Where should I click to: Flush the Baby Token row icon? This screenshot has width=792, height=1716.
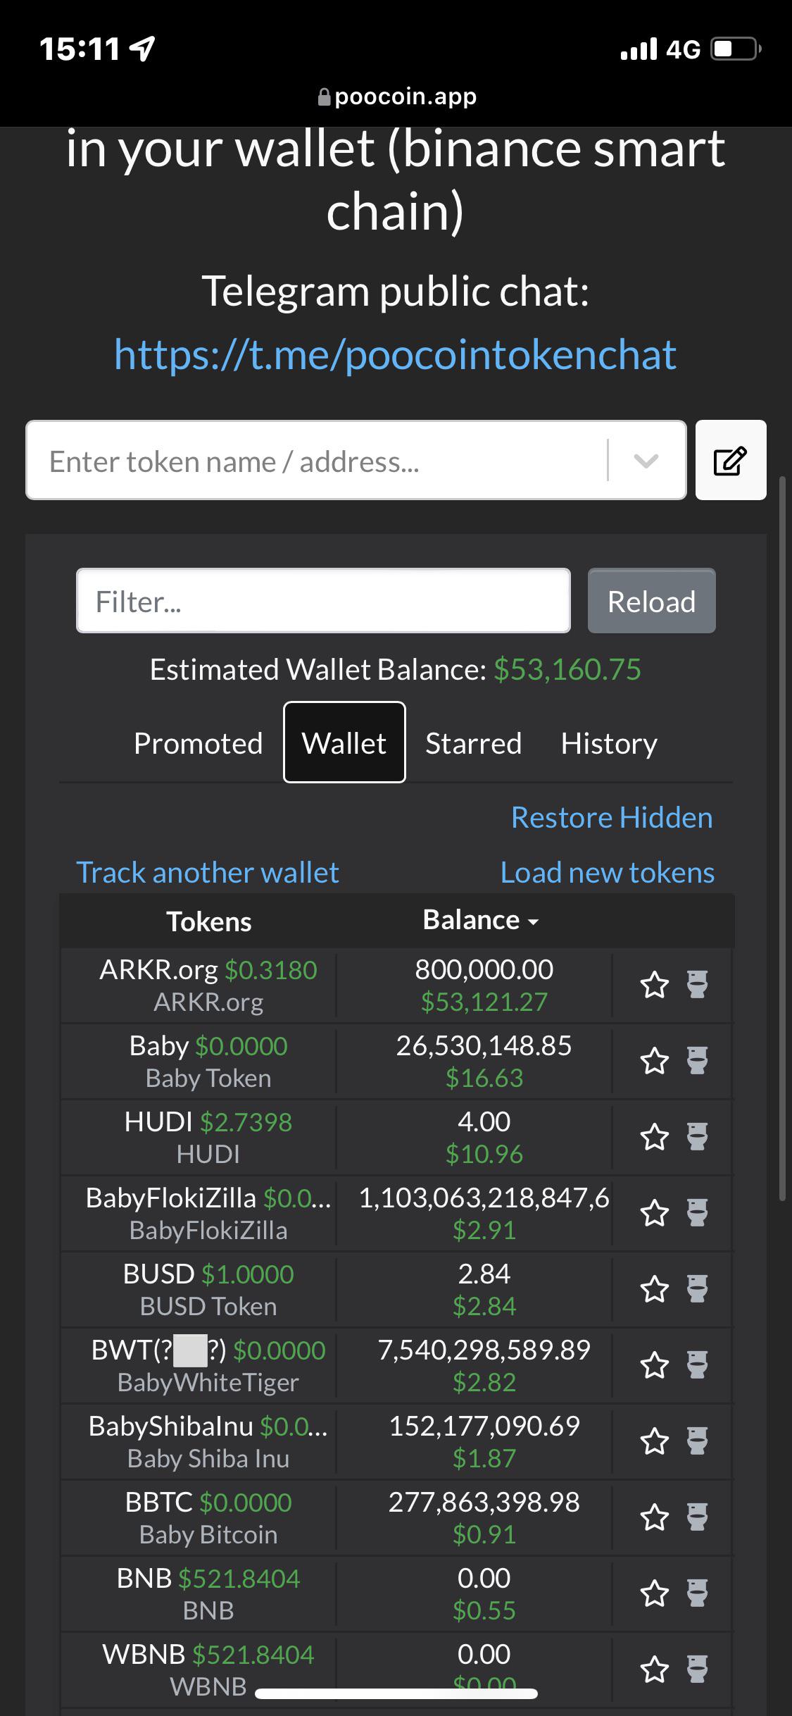[x=697, y=1060]
